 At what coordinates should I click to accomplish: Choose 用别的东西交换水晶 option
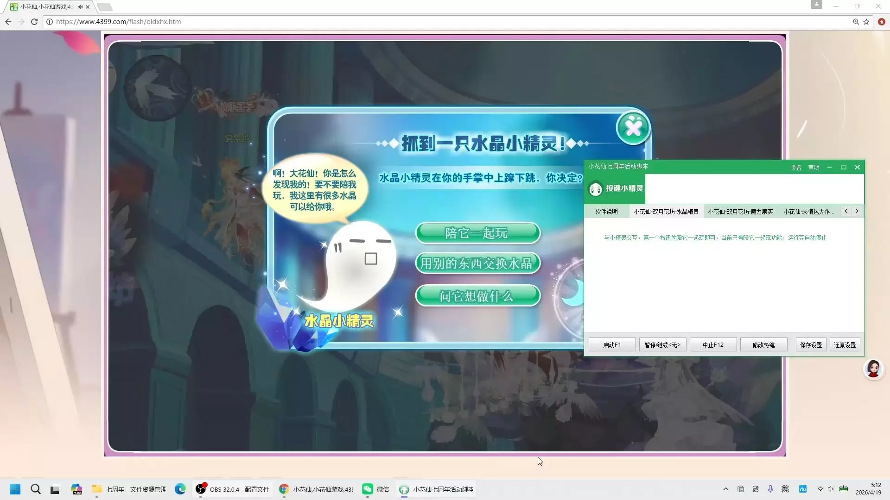coord(477,263)
